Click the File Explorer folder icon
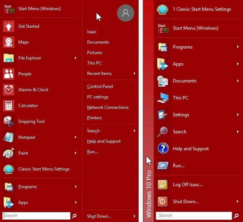The height and width of the screenshot is (222, 243). pos(9,58)
